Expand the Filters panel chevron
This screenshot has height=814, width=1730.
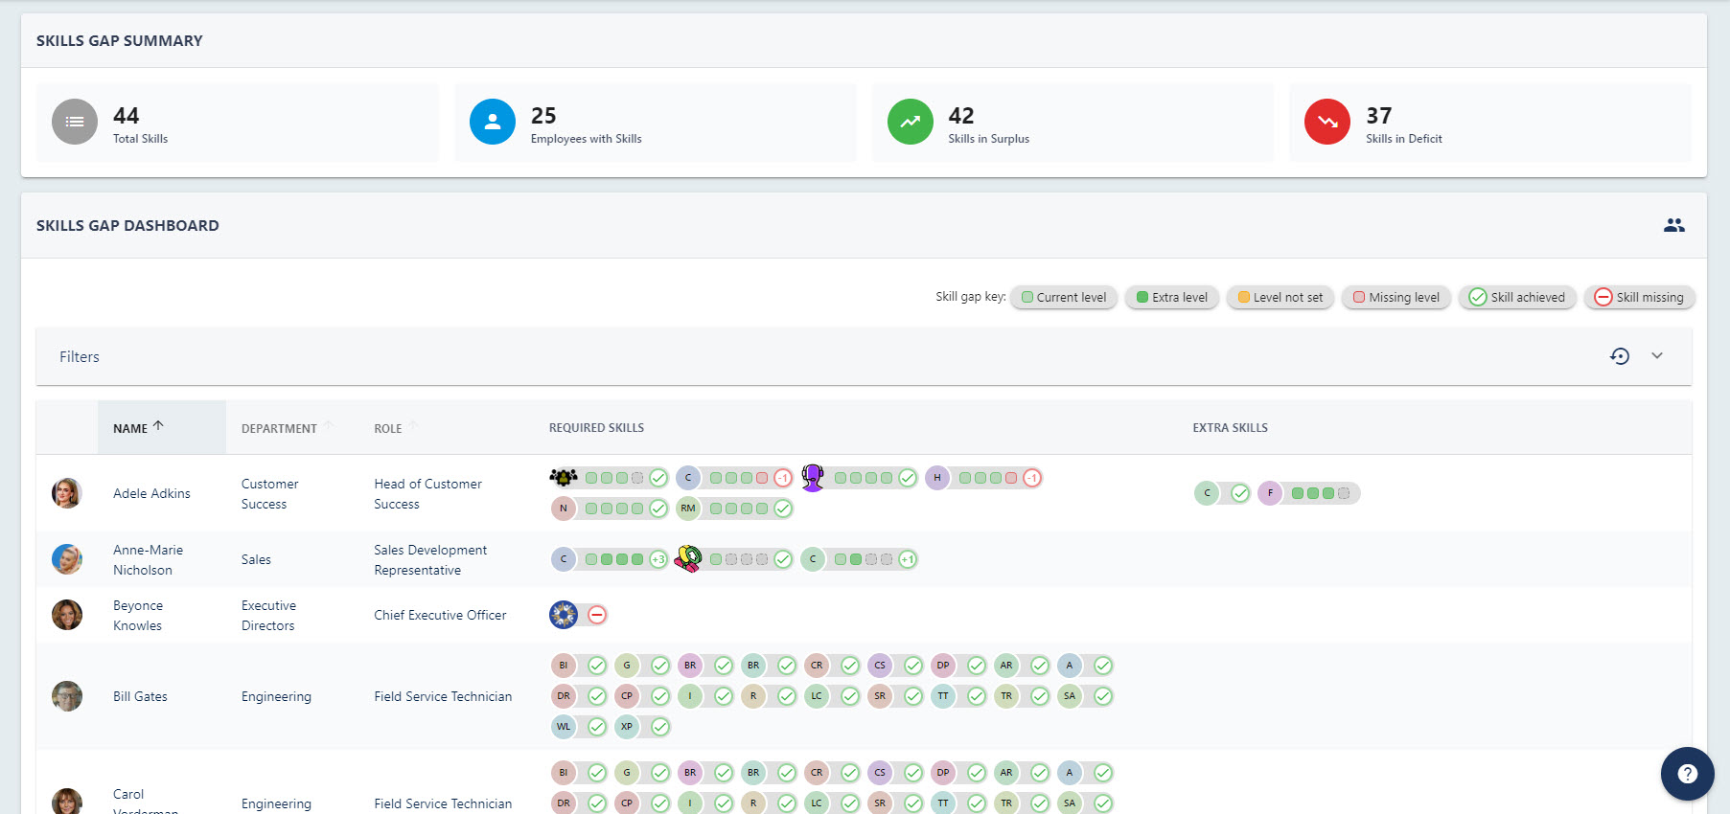(x=1657, y=355)
